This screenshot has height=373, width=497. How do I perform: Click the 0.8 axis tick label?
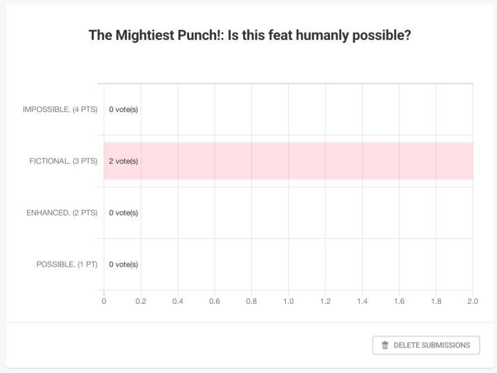(x=251, y=301)
